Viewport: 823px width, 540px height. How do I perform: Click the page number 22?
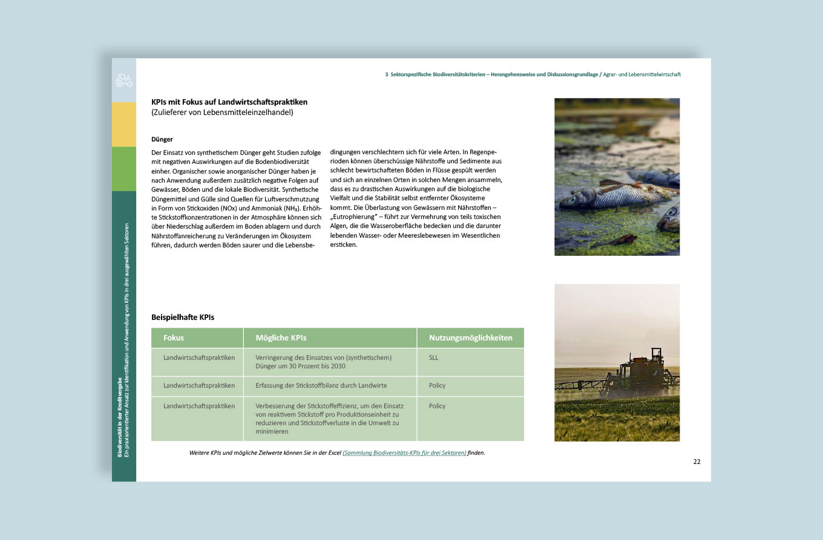pos(697,461)
